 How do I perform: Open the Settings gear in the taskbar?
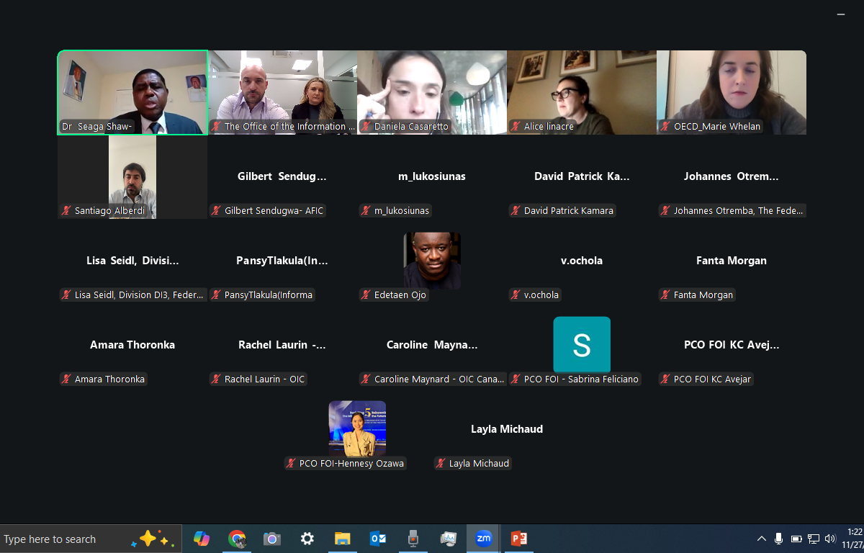(307, 539)
